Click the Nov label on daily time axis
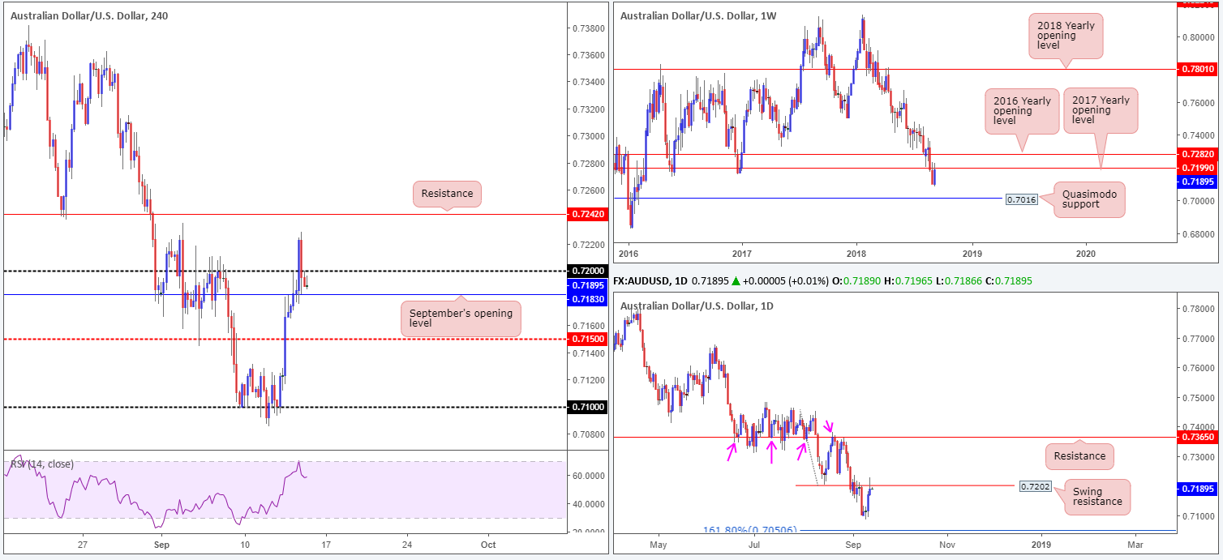Viewport: 1223px width, 560px height. point(947,546)
